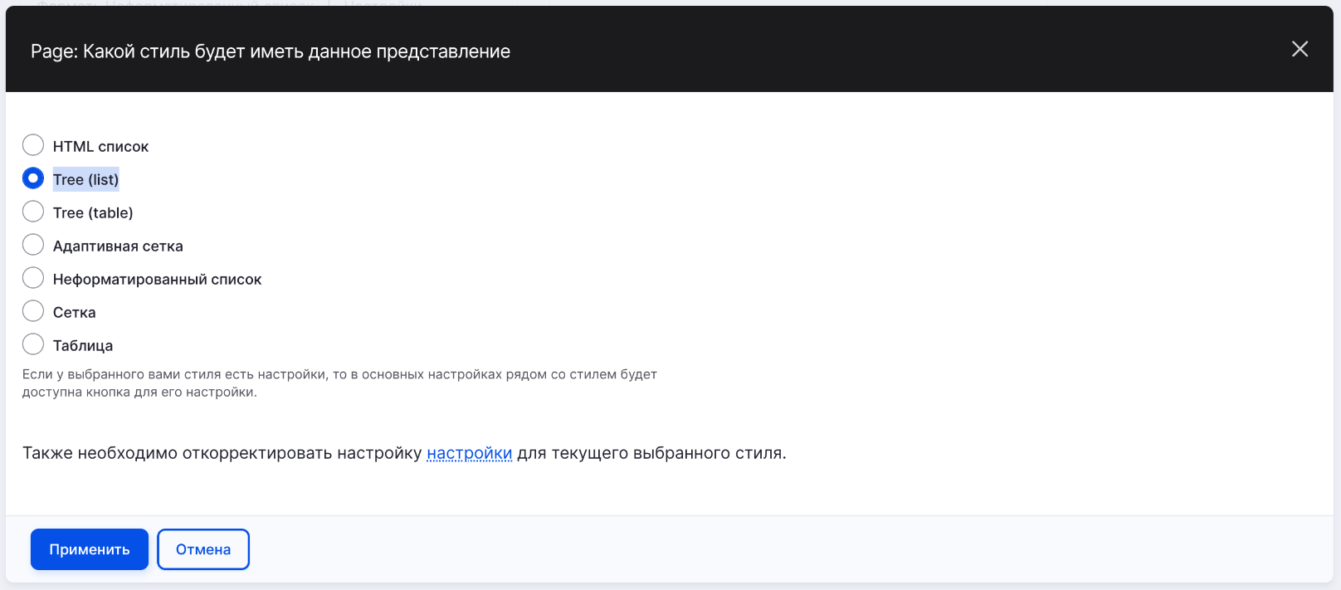
Task: Click the 'Таблица' label text
Action: tap(83, 345)
